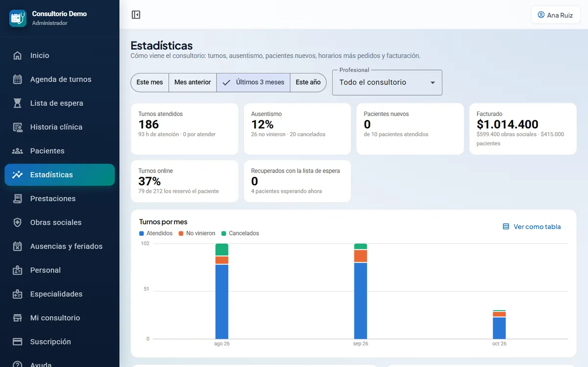588x367 pixels.
Task: Click the Ausentismo value 12%
Action: (262, 124)
